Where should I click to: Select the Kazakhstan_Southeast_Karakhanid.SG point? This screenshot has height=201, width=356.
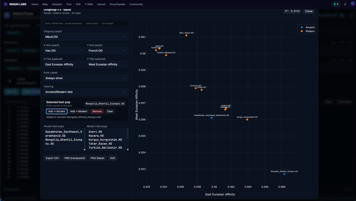[212, 118]
